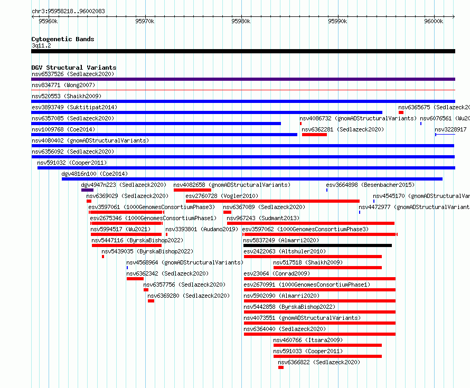The height and width of the screenshot is (388, 470).
Task: Open nsv520553 (Shaikh2009) variant label
Action: click(67, 96)
